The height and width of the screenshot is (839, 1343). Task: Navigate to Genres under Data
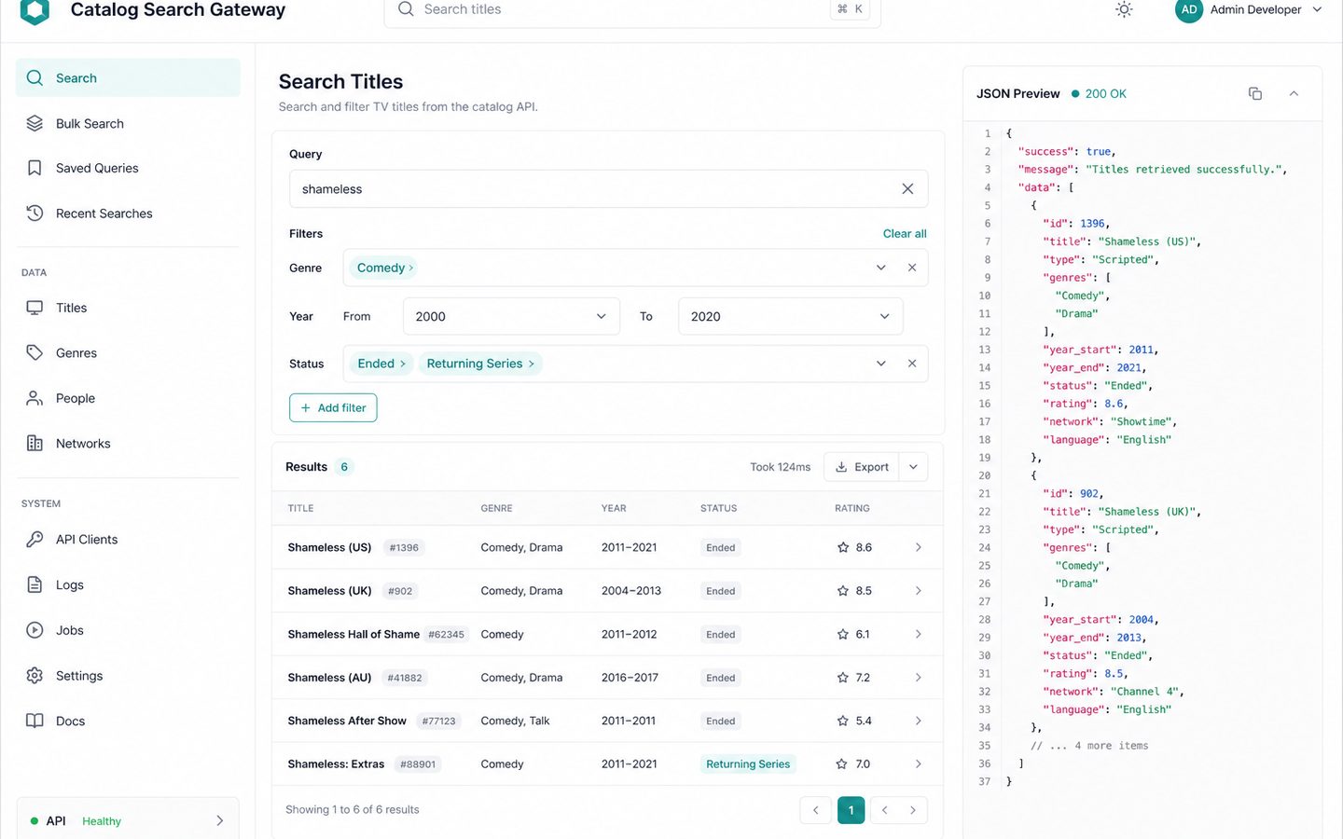coord(128,352)
